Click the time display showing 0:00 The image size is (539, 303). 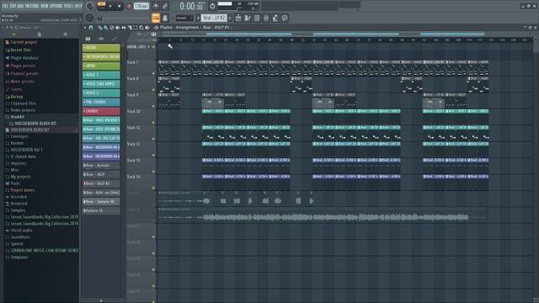point(192,6)
